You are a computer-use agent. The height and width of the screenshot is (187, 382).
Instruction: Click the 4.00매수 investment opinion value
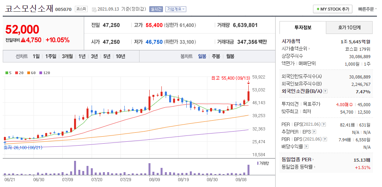[345, 105]
